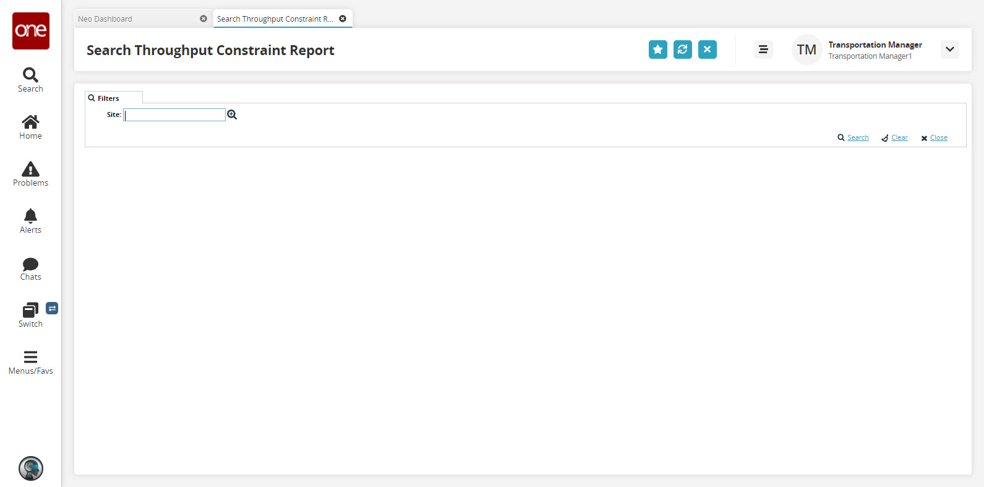This screenshot has height=487, width=984.
Task: Open the hamburger actions menu in header
Action: pyautogui.click(x=763, y=50)
